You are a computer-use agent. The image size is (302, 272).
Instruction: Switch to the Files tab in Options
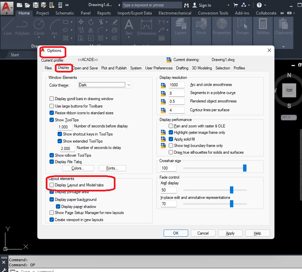pos(48,68)
